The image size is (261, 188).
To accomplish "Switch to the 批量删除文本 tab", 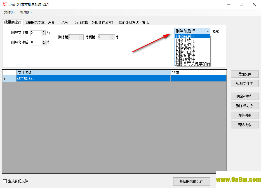I will coord(34,23).
